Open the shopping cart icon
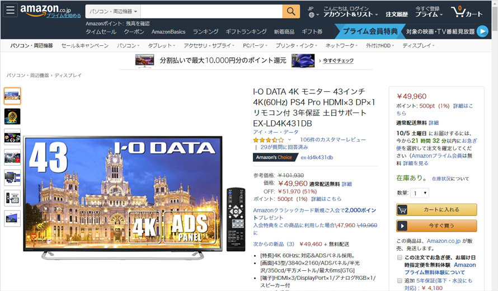 coord(467,12)
